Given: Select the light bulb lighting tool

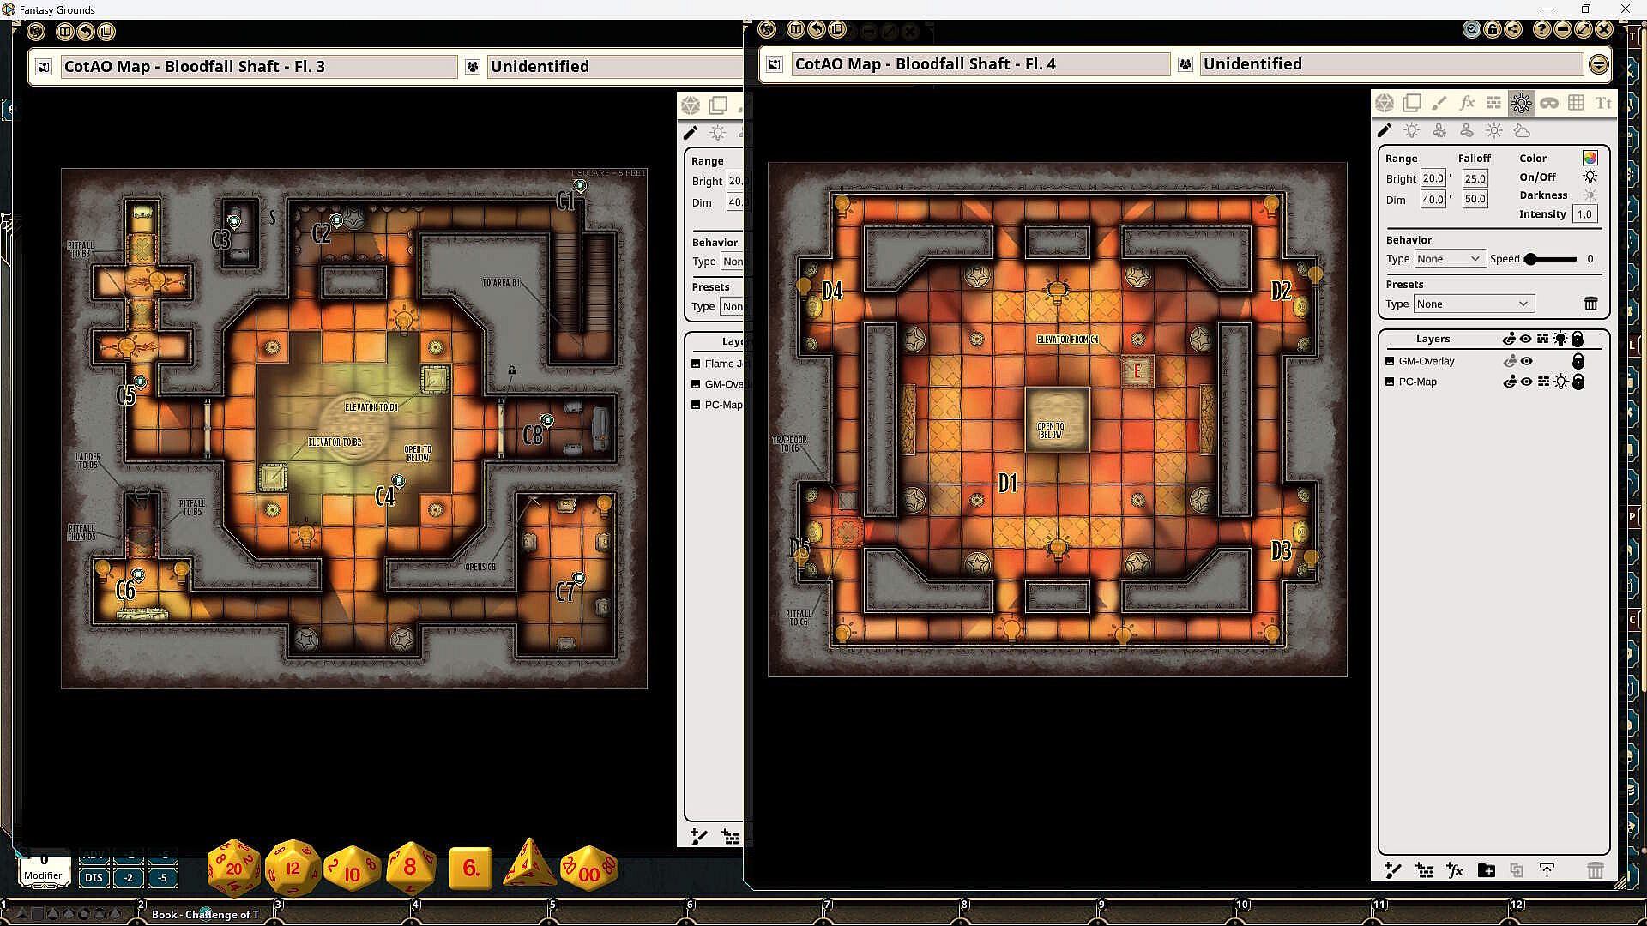Looking at the screenshot, I should tap(1521, 104).
